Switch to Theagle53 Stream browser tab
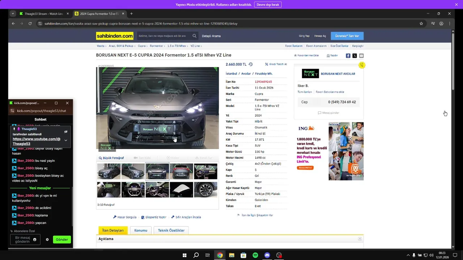The width and height of the screenshot is (463, 260). pos(44,14)
